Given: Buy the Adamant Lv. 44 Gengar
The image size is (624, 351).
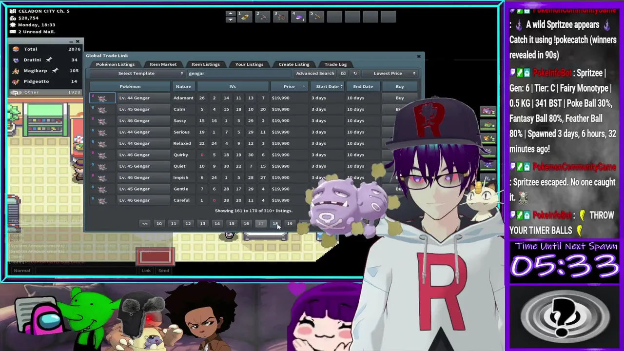Looking at the screenshot, I should (x=400, y=98).
